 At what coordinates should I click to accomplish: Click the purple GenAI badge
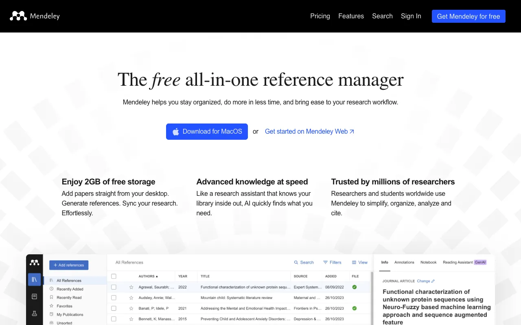(480, 262)
